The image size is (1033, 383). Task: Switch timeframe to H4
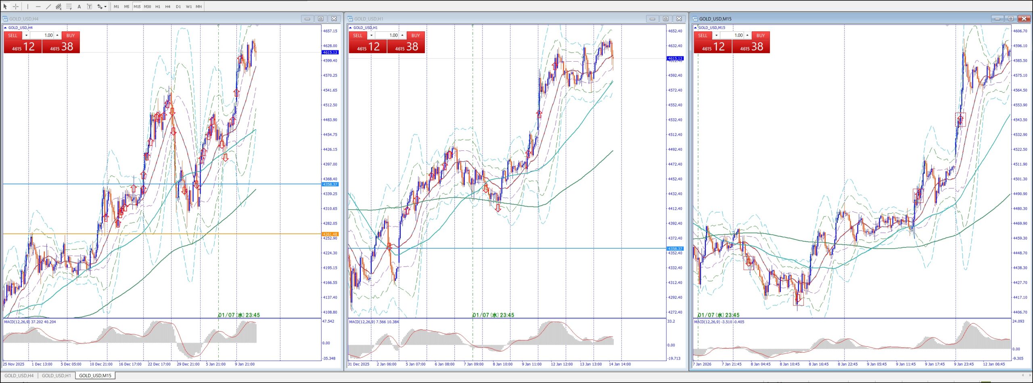[x=168, y=6]
